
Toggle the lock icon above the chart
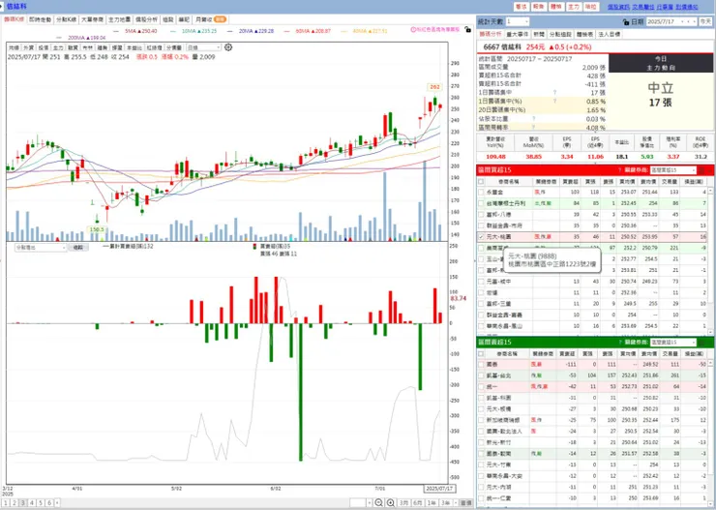[x=467, y=30]
